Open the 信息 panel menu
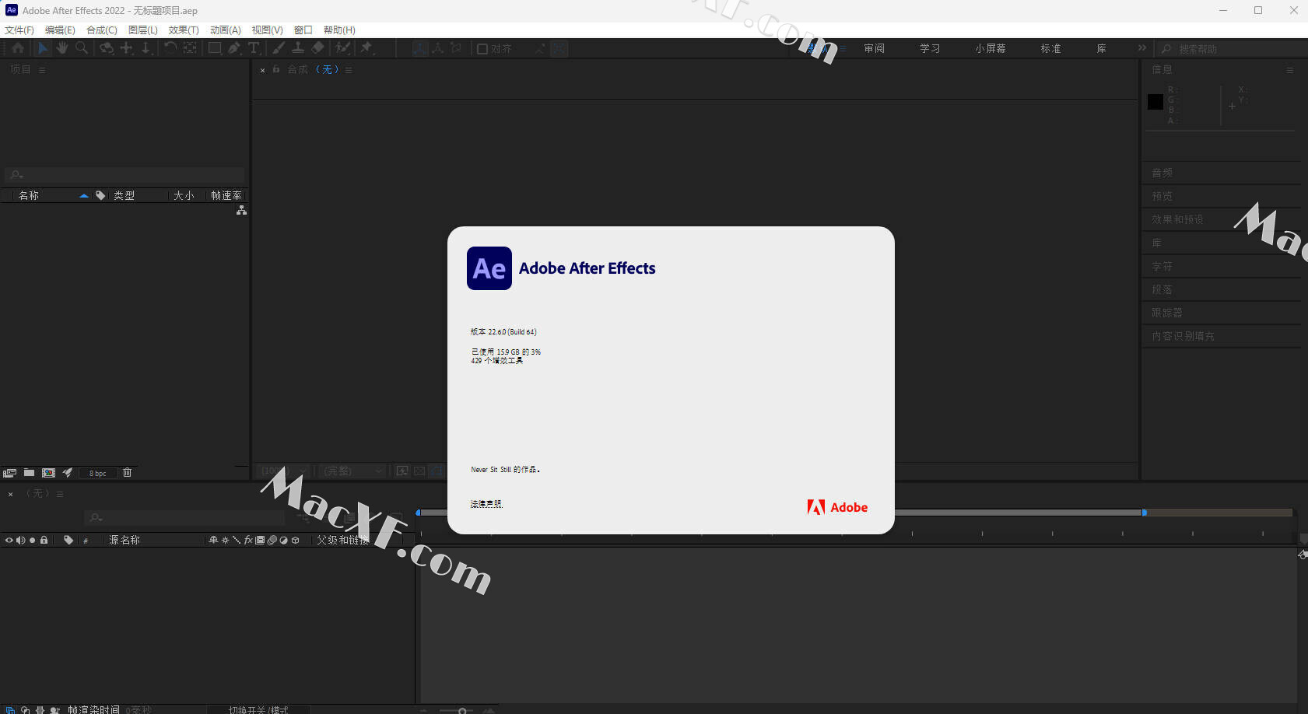This screenshot has width=1308, height=714. [1289, 70]
